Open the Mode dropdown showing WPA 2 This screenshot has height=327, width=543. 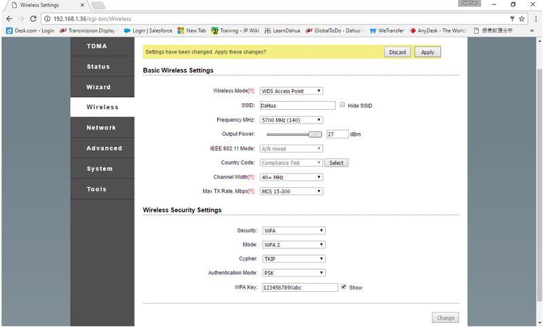pos(294,245)
